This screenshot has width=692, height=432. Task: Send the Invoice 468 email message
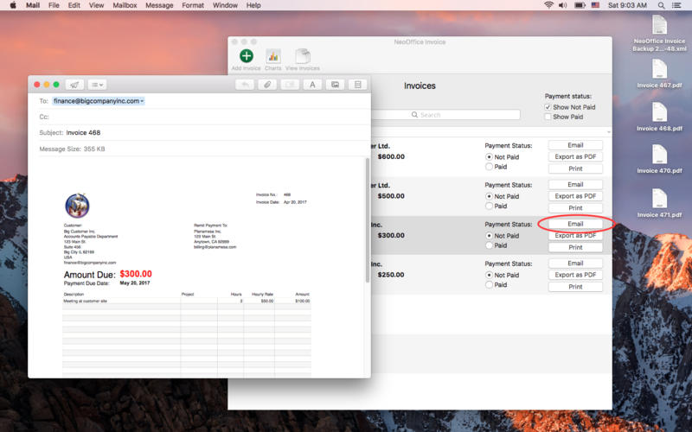[x=74, y=85]
